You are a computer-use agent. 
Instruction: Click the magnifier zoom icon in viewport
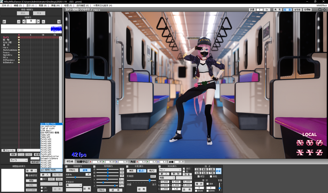[x=320, y=10]
